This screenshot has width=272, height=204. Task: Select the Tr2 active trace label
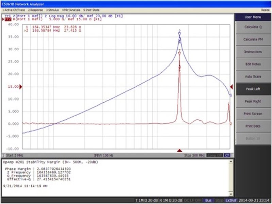(x=8, y=19)
